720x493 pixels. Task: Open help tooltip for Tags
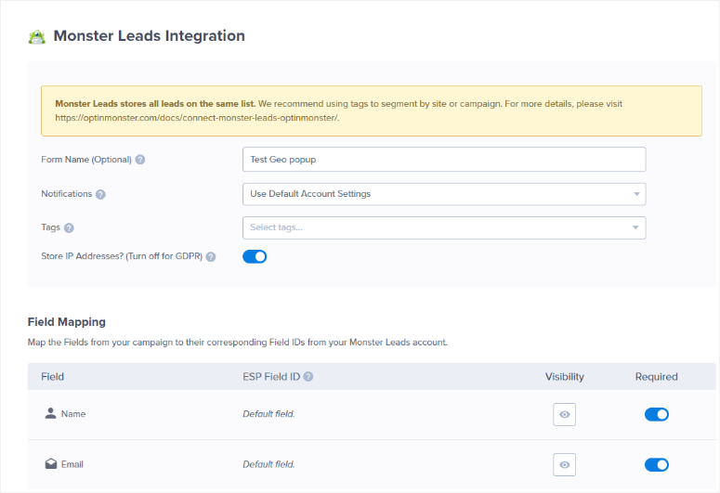69,227
